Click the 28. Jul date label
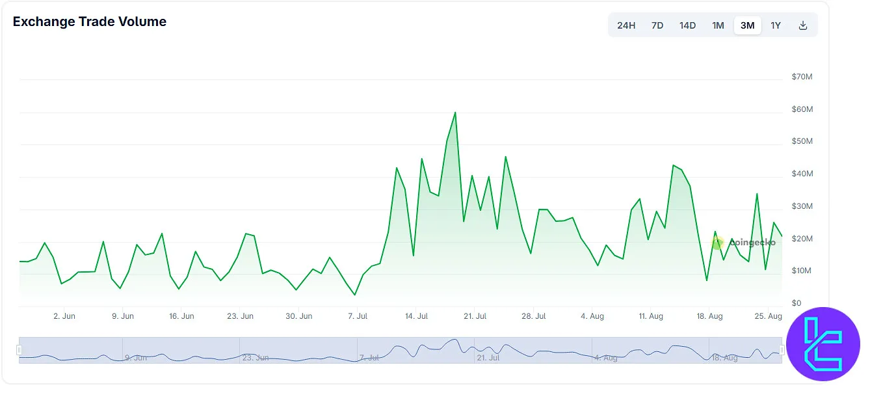Viewport: 883px width, 404px height. [x=533, y=316]
